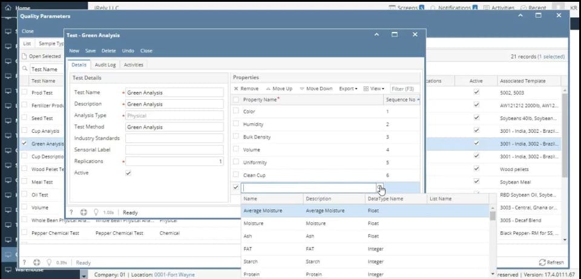Check the Humidity property row

point(235,124)
